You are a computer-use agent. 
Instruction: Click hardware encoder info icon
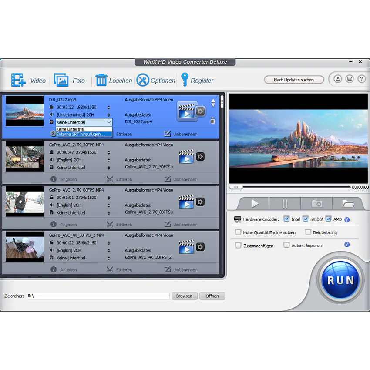(347, 220)
